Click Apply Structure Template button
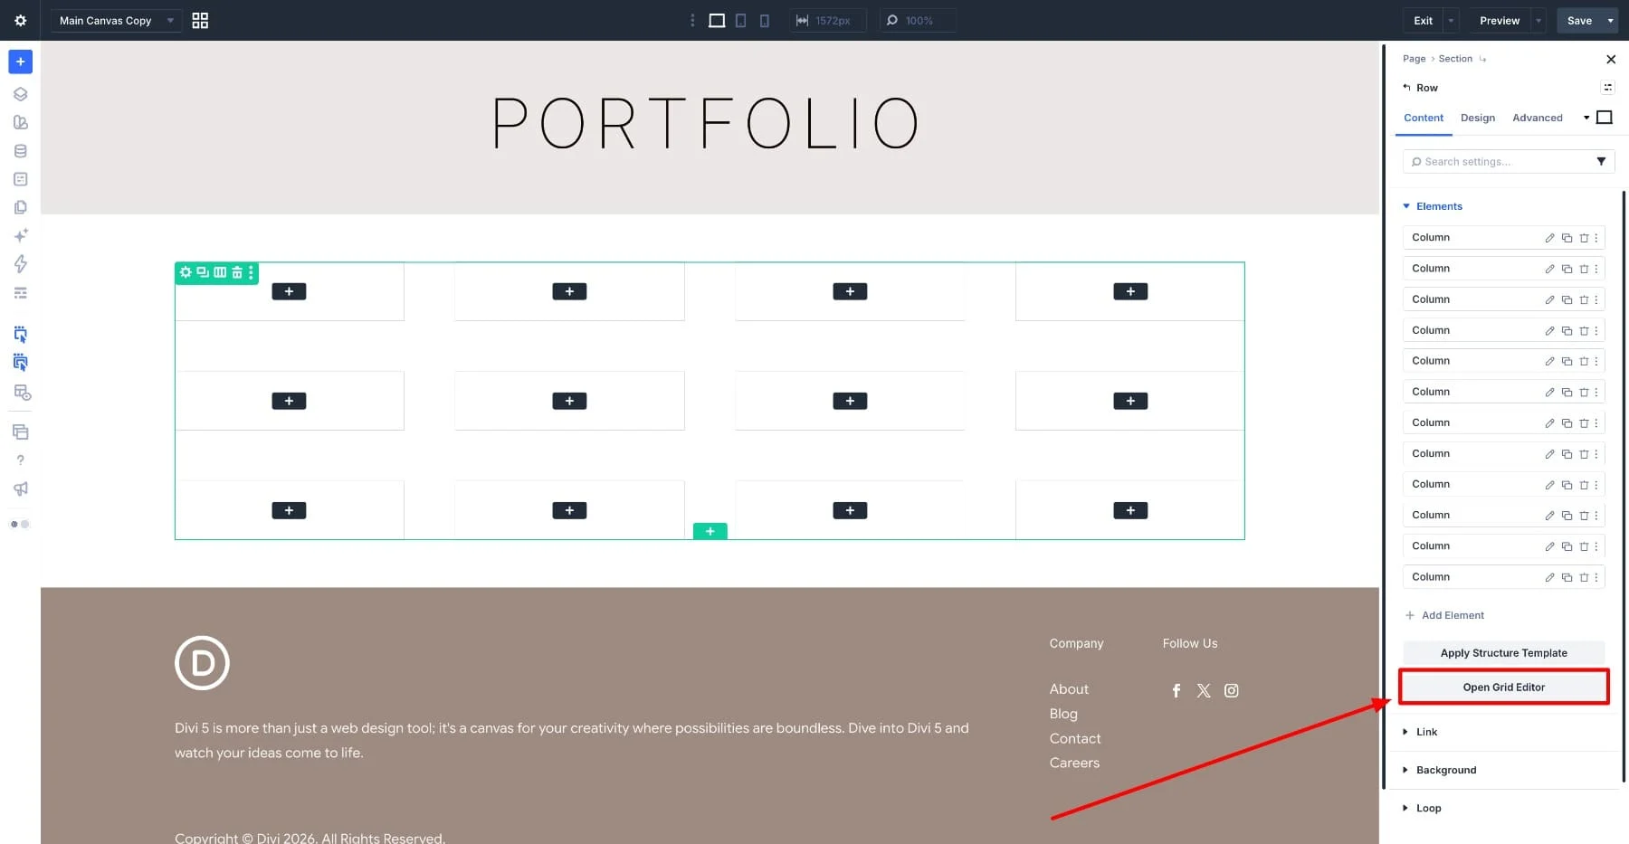This screenshot has width=1629, height=844. pos(1504,652)
